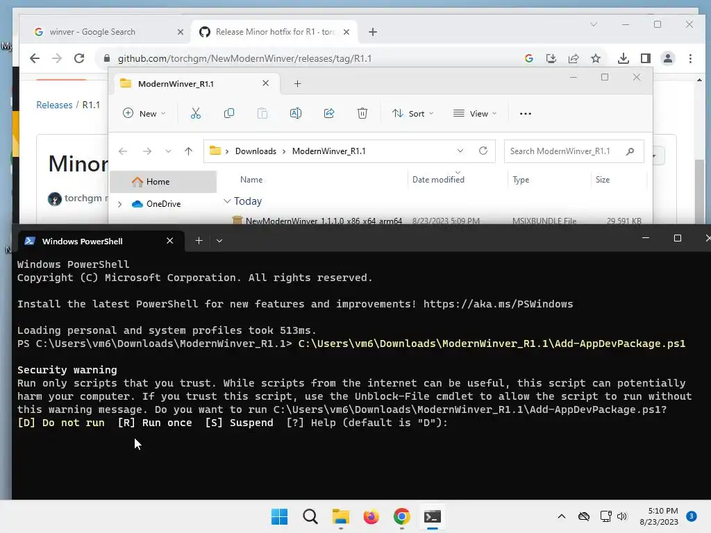Click the search magnifier in File Explorer
This screenshot has height=533, width=711.
point(630,151)
